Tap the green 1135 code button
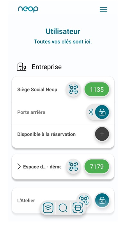 [97, 90]
